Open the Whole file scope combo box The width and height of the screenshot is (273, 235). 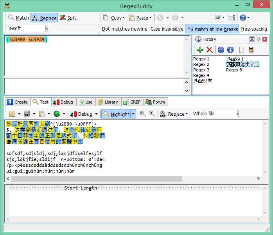pos(216,114)
